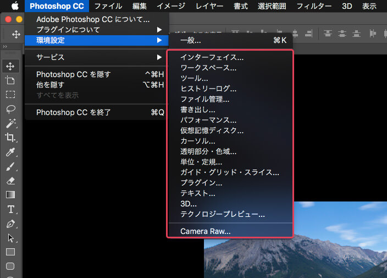Click distribute top edges icon
The width and height of the screenshot is (387, 278).
[328, 34]
